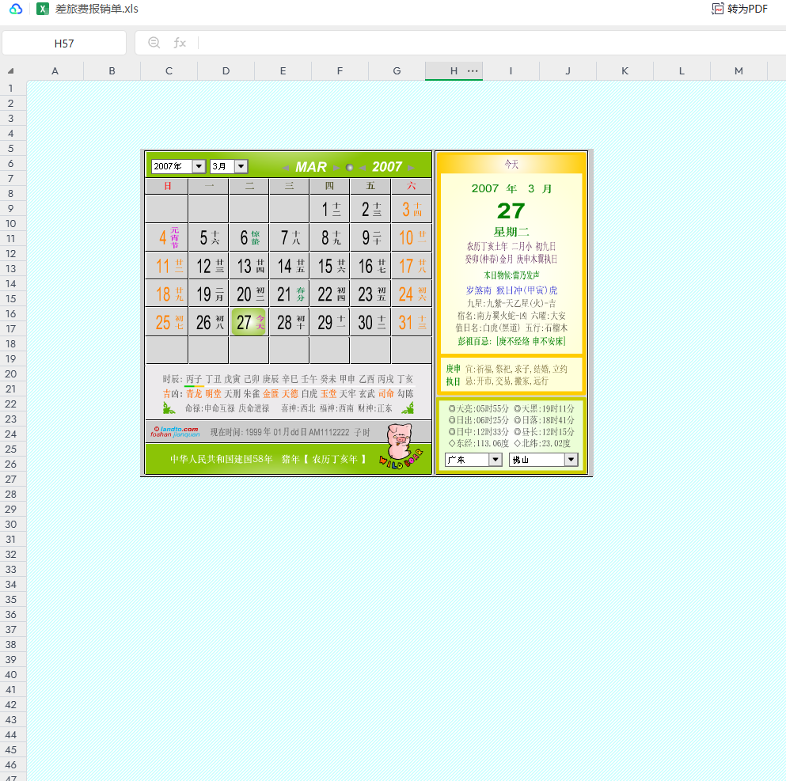
Task: Select the 差旅费报销单.xls title tab
Action: [94, 9]
